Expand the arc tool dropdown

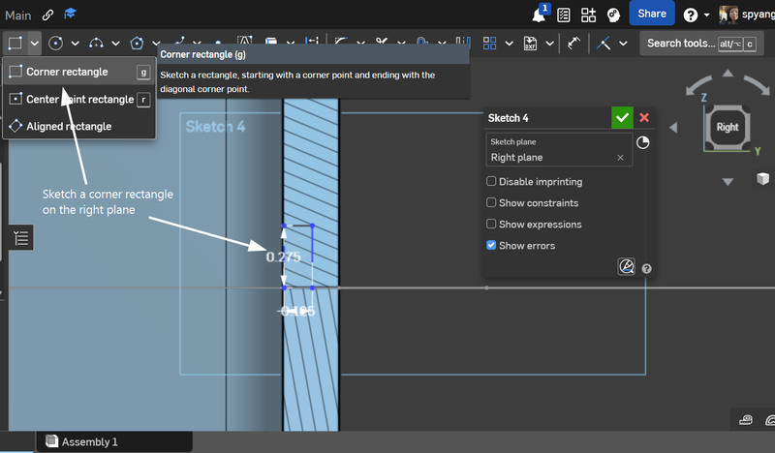point(115,44)
